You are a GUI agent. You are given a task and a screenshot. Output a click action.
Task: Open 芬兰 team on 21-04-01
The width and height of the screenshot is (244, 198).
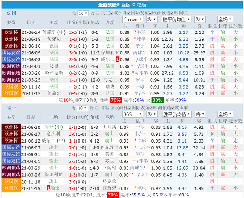pyautogui.click(x=109, y=161)
